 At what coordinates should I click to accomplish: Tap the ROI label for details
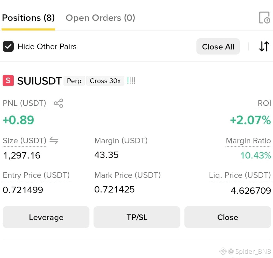[264, 103]
